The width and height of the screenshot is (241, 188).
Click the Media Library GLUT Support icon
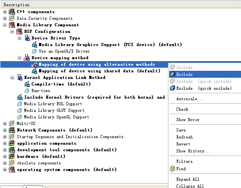[x=19, y=110]
